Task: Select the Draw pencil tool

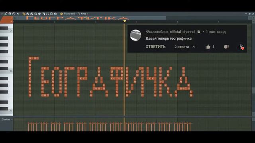Action: coord(24,14)
